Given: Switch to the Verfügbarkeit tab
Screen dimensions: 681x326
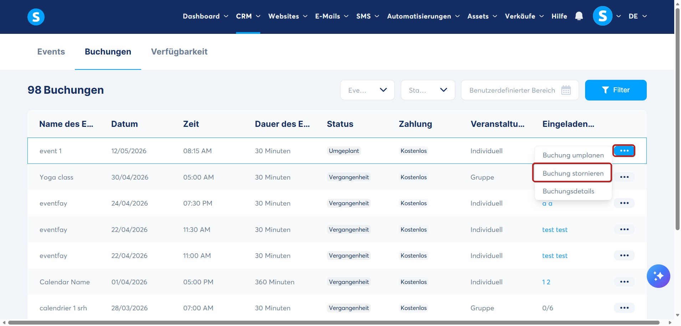Looking at the screenshot, I should click(x=179, y=52).
